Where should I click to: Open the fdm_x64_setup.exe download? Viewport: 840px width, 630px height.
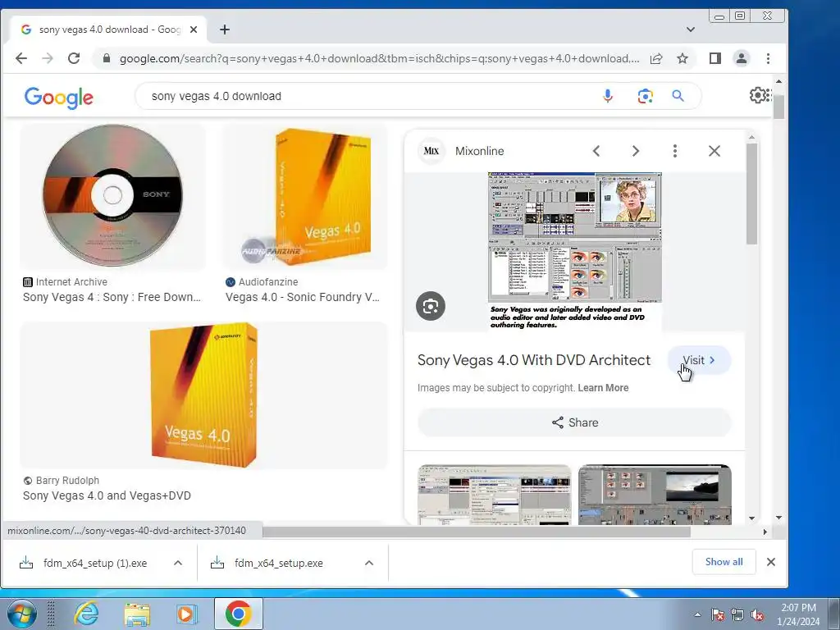279,563
